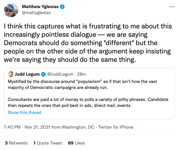View the 3 Retweets list
Image resolution: width=179 pixels, height=150 pixels.
[x=16, y=143]
